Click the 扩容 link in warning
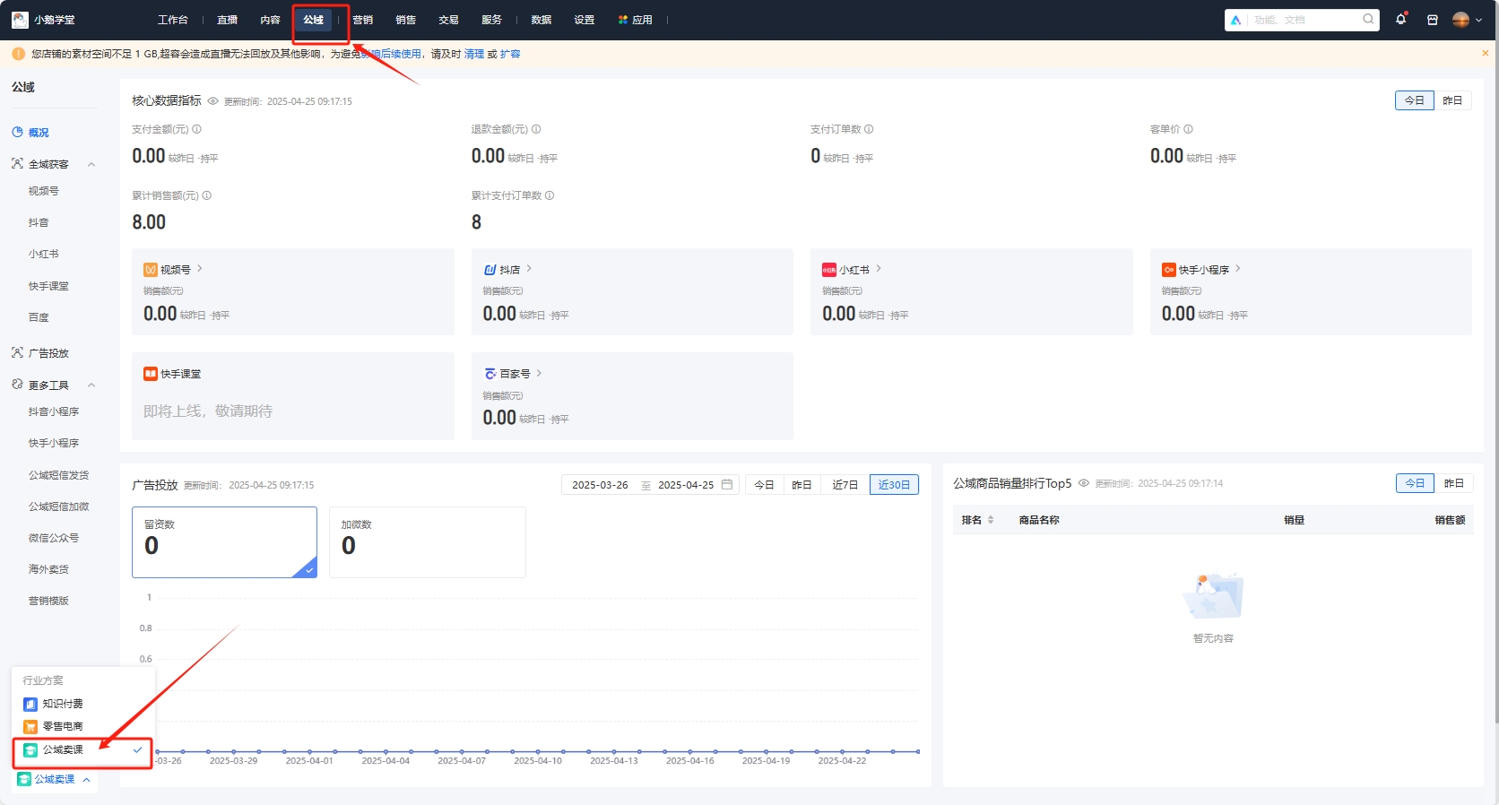Screen dimensions: 1499x805 510,54
